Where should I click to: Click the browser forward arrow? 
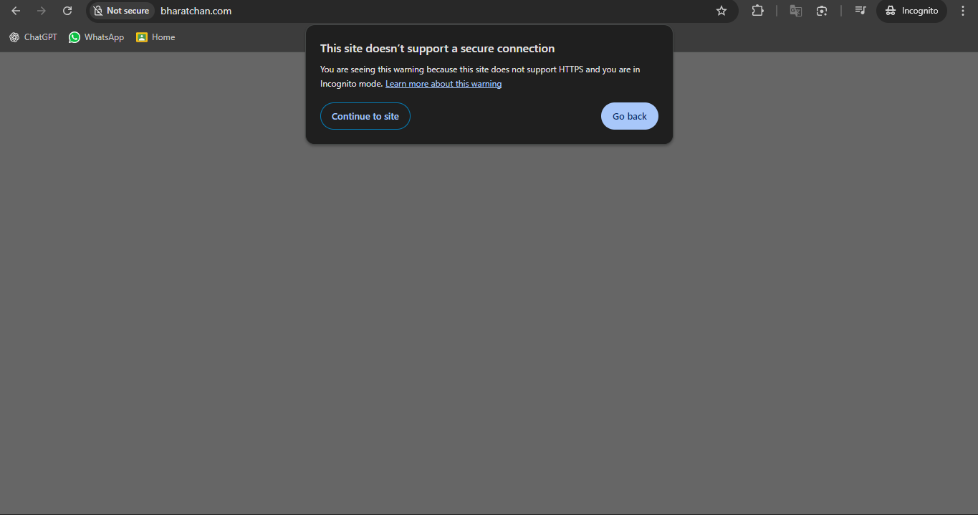pyautogui.click(x=42, y=11)
